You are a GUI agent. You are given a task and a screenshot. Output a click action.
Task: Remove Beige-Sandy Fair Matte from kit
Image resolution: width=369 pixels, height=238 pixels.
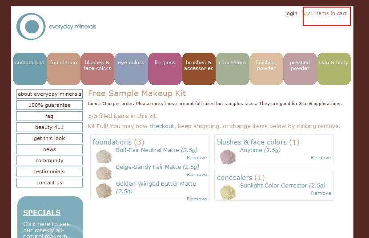point(197,174)
